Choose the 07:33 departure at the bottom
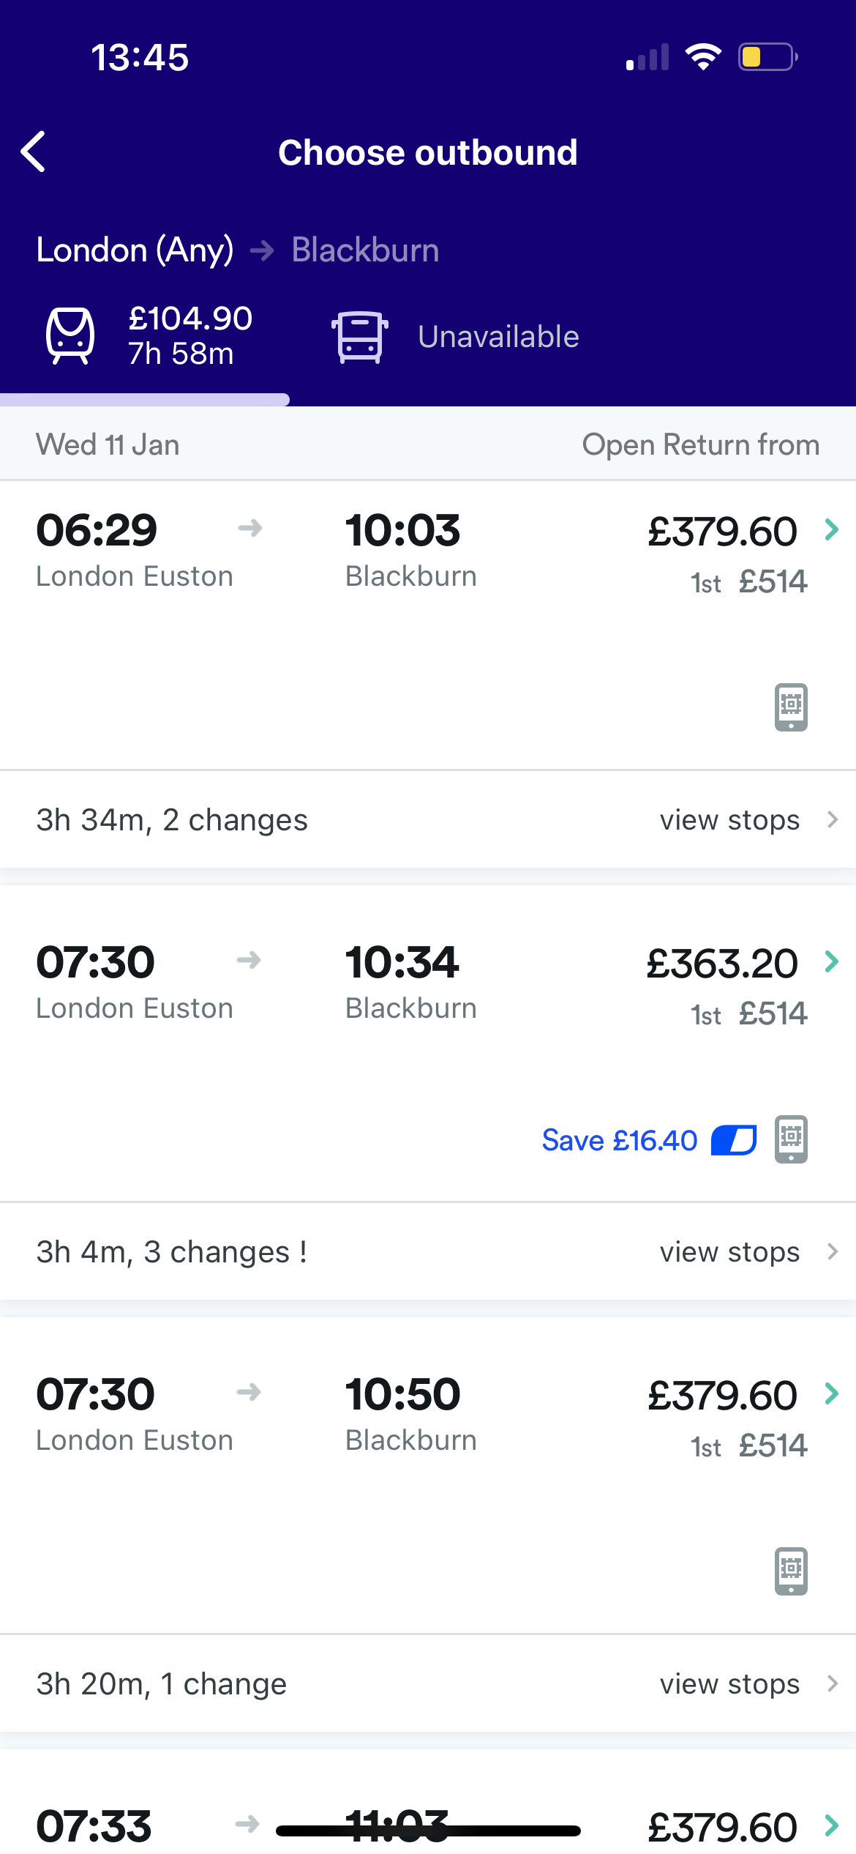 coord(95,1826)
